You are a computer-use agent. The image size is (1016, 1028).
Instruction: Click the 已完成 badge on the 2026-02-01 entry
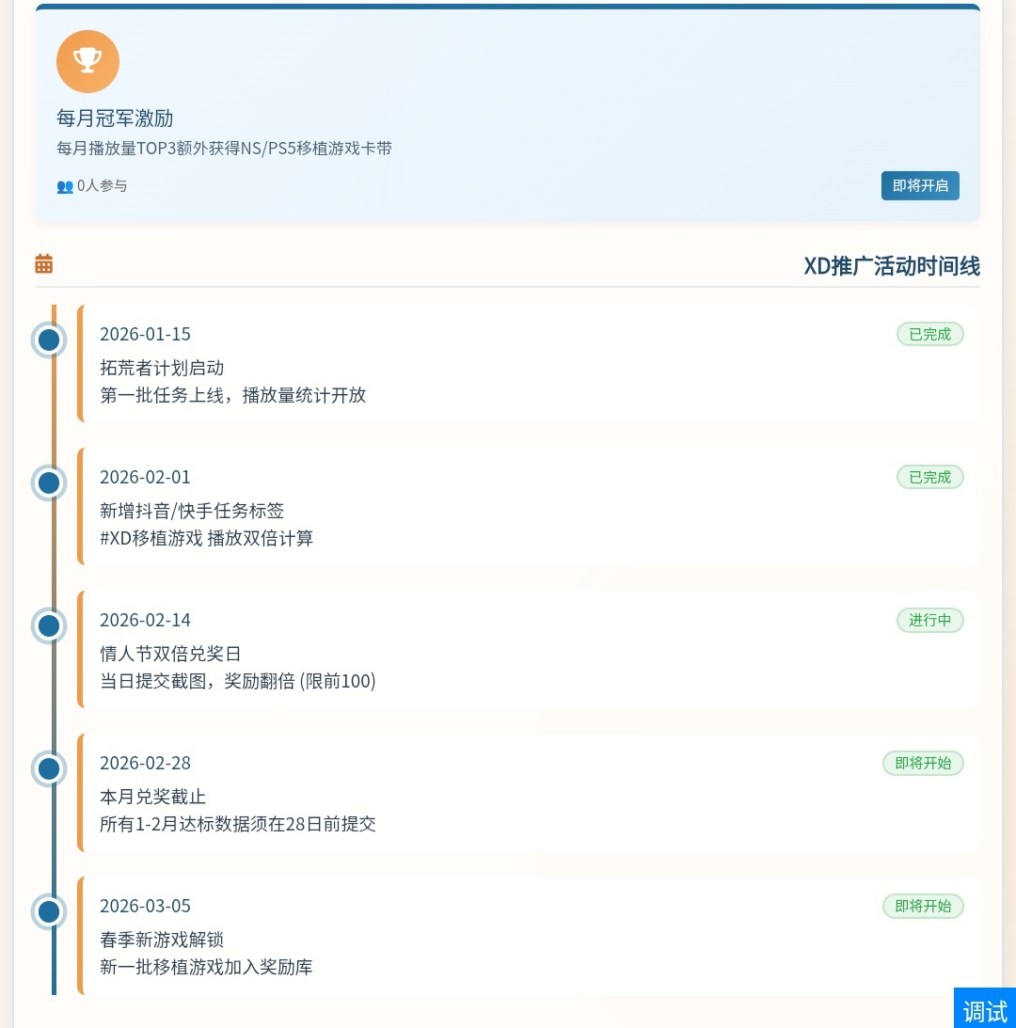tap(929, 477)
